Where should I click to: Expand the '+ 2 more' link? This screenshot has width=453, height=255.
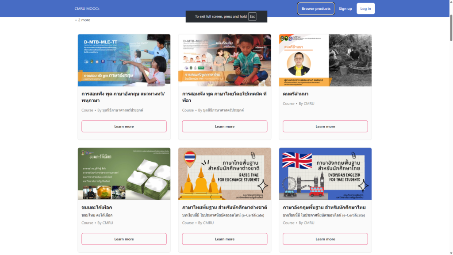[83, 20]
